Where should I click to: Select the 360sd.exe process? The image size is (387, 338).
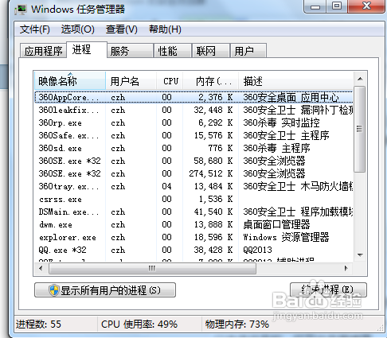[x=193, y=148]
